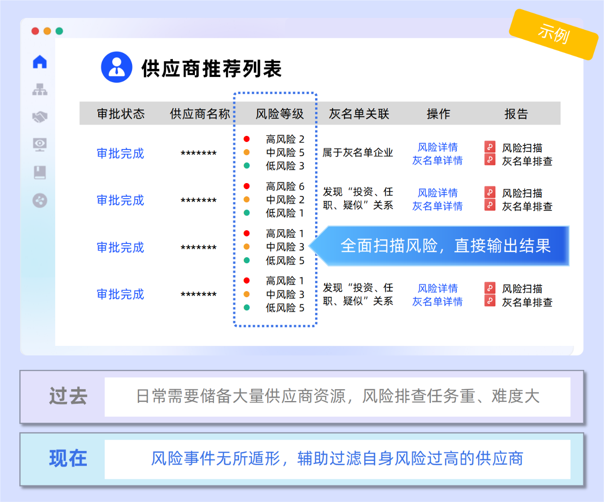Open the monitoring screen icon in sidebar
Screen dimensions: 604x502
click(x=39, y=145)
